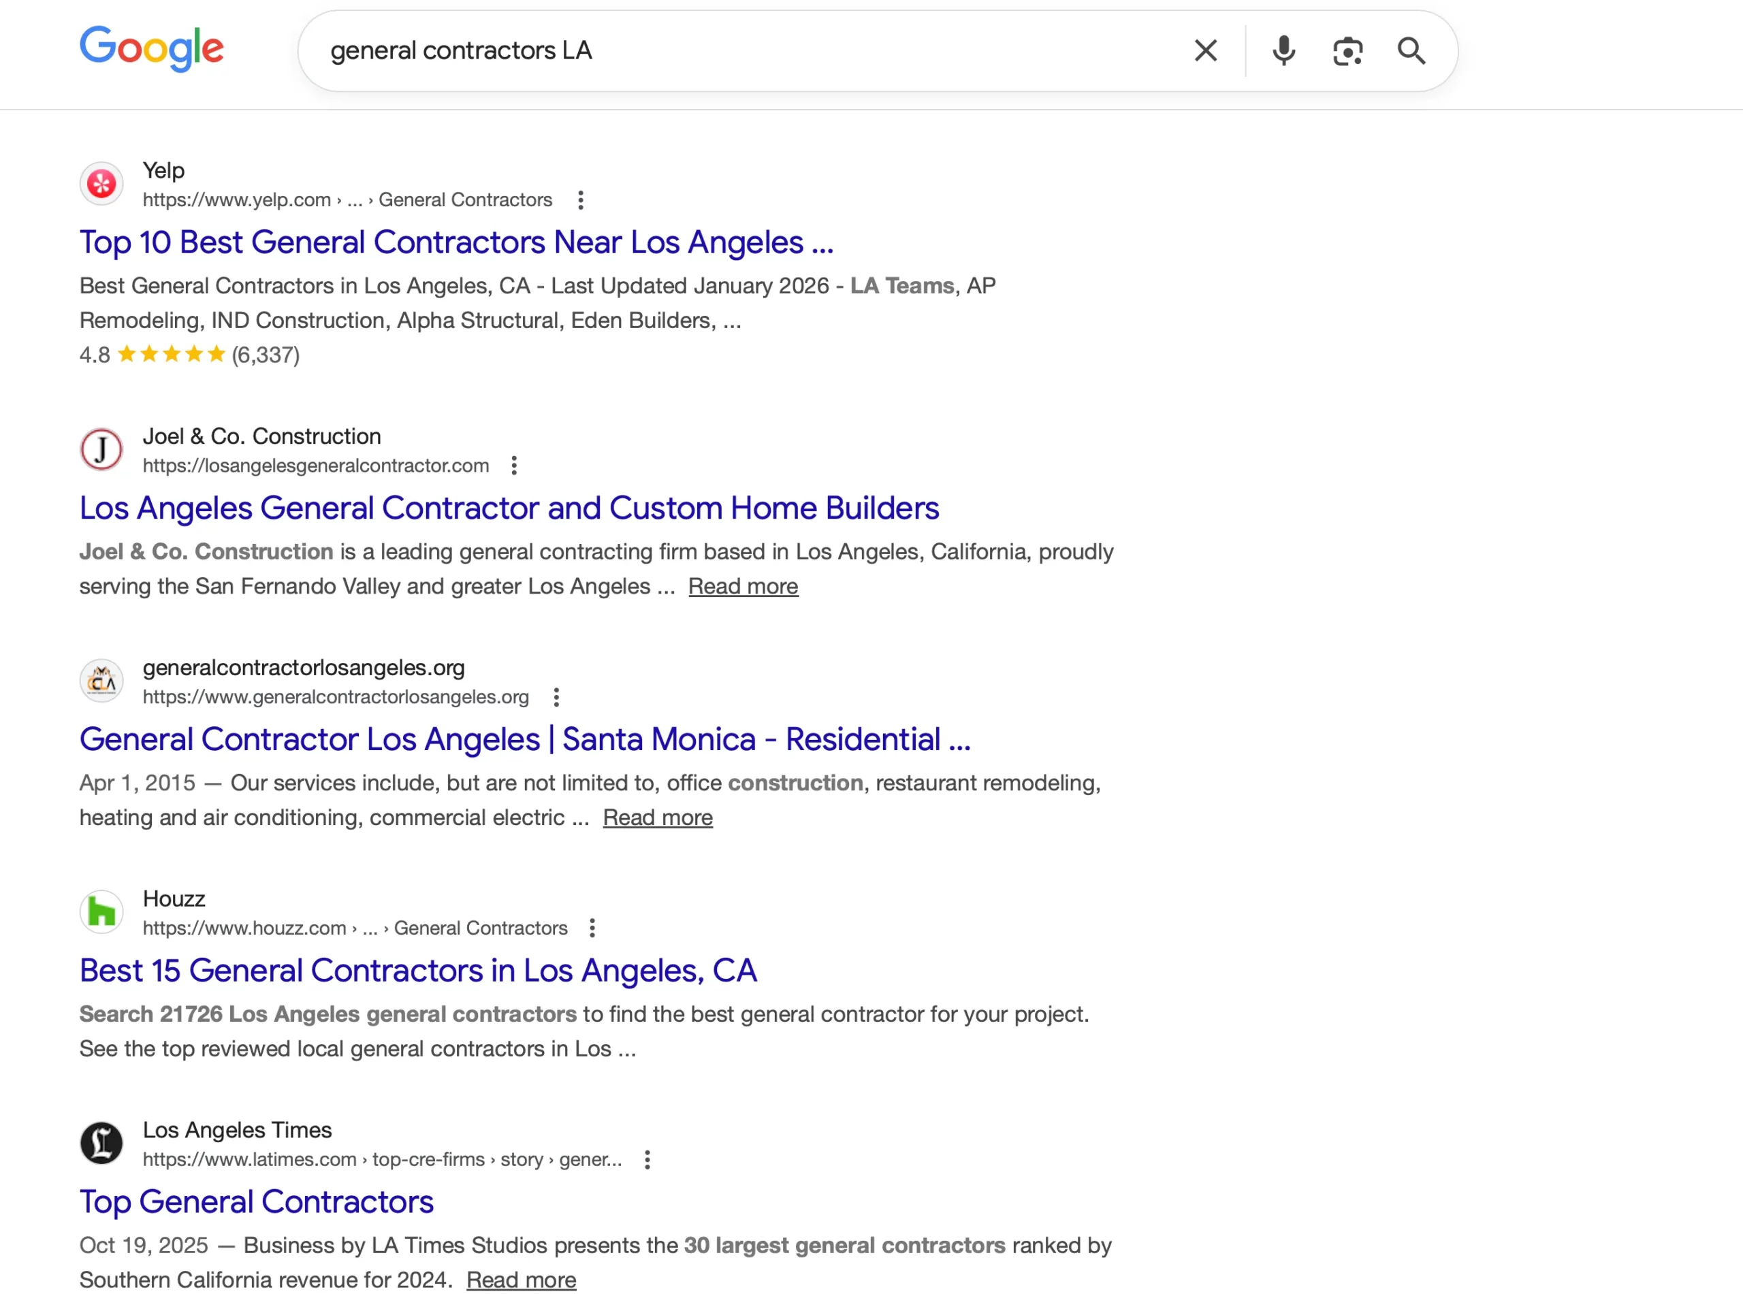Image resolution: width=1743 pixels, height=1294 pixels.
Task: Open more options for Joel & Co. result
Action: click(x=514, y=466)
